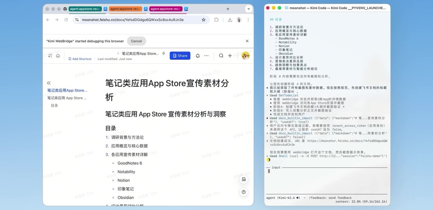The height and width of the screenshot is (210, 433).
Task: Open a new browser tab with plus
Action: (x=228, y=9)
